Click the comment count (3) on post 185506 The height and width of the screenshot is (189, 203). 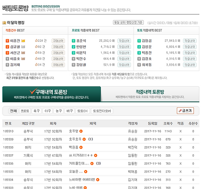pyautogui.click(x=98, y=163)
